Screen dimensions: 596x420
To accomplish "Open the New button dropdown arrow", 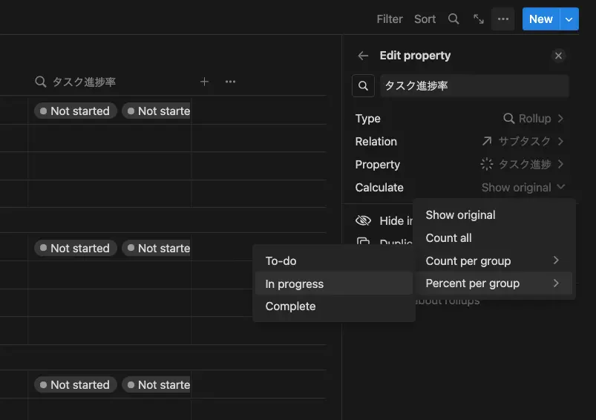I will tap(569, 19).
